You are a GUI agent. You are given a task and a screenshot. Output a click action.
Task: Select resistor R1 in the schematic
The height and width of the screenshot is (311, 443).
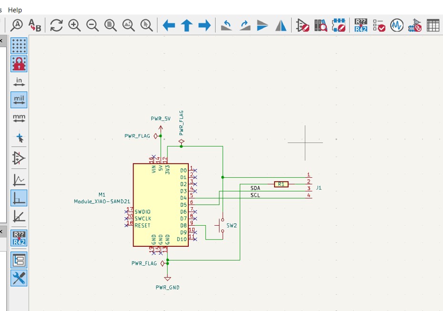pyautogui.click(x=281, y=183)
